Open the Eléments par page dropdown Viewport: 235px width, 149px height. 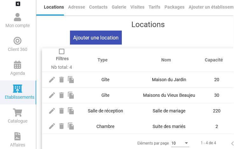point(180,143)
